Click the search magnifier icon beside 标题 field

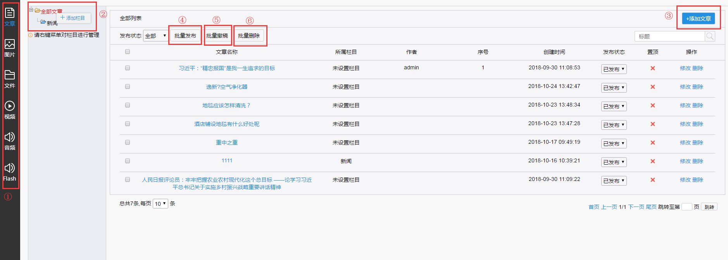click(710, 36)
